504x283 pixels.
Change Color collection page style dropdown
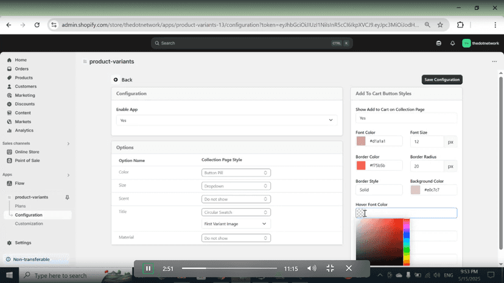236,172
